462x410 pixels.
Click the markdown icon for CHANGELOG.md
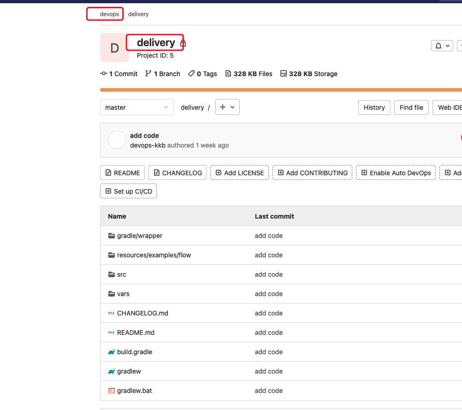click(112, 313)
